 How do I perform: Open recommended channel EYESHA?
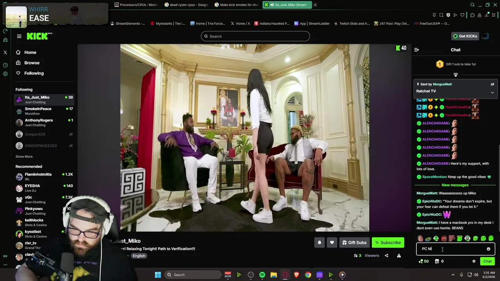44,188
